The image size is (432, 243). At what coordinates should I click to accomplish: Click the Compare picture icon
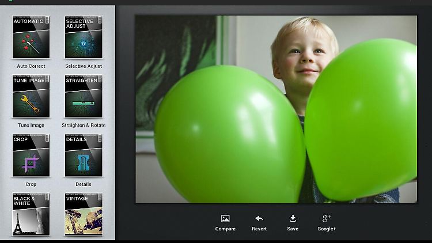coord(225,218)
